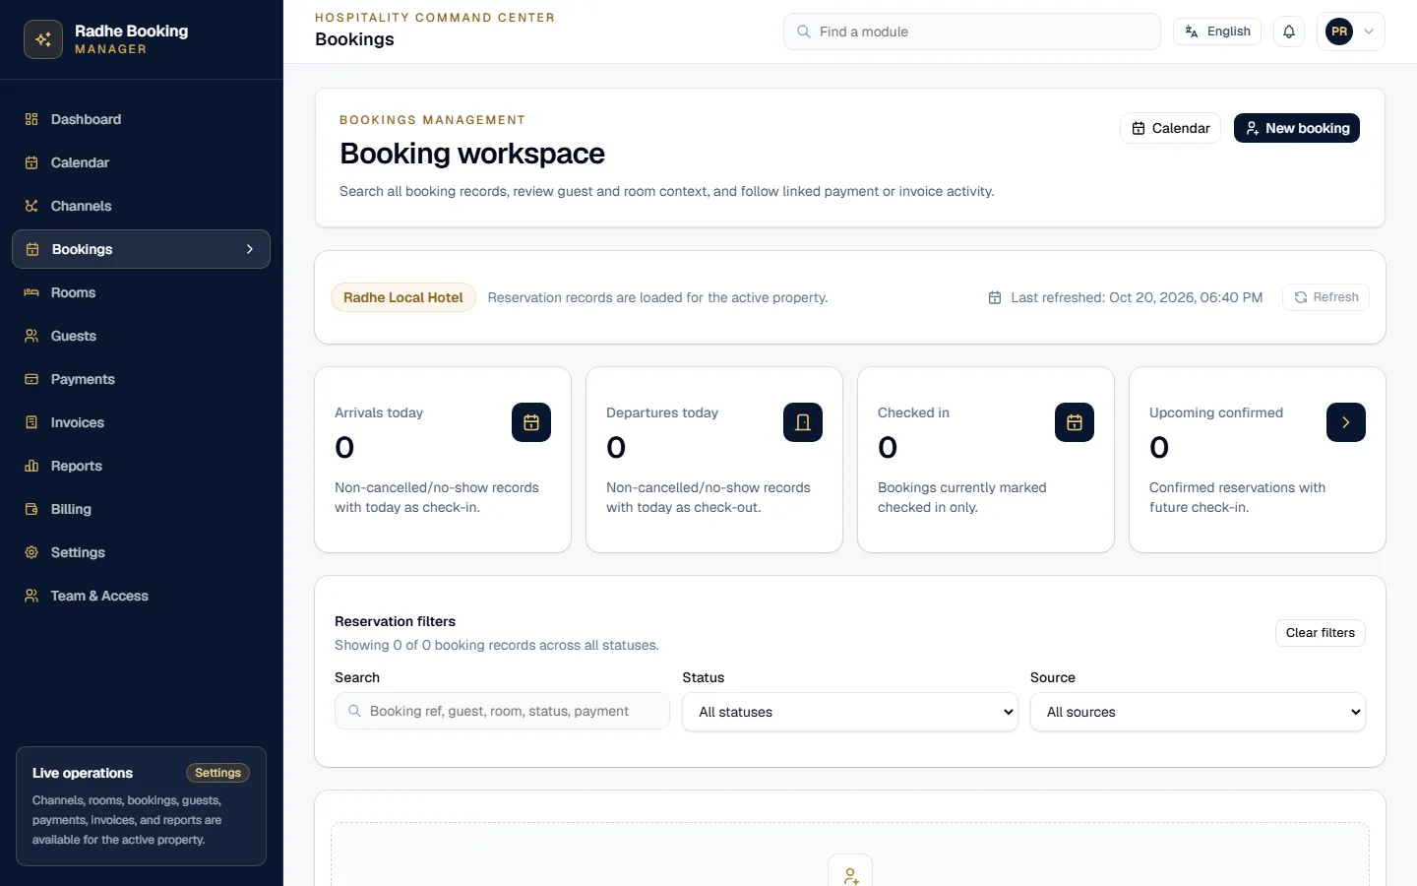Click the Invoices document icon in sidebar
Screen dimensions: 1417x886
point(31,422)
